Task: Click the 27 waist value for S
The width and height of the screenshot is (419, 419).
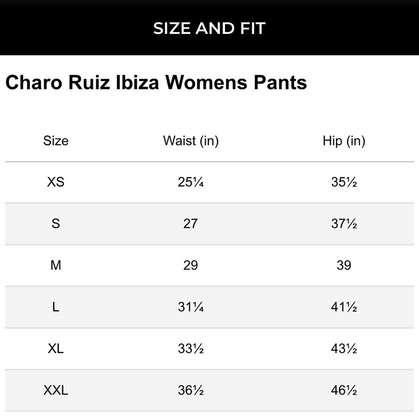Action: click(191, 224)
